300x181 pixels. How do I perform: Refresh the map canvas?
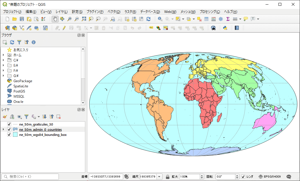[148, 19]
